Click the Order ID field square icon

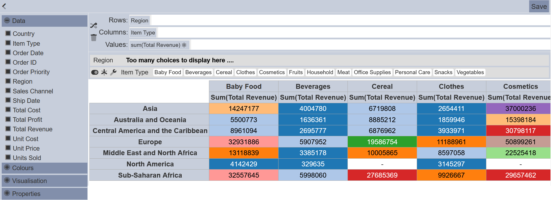click(x=8, y=62)
